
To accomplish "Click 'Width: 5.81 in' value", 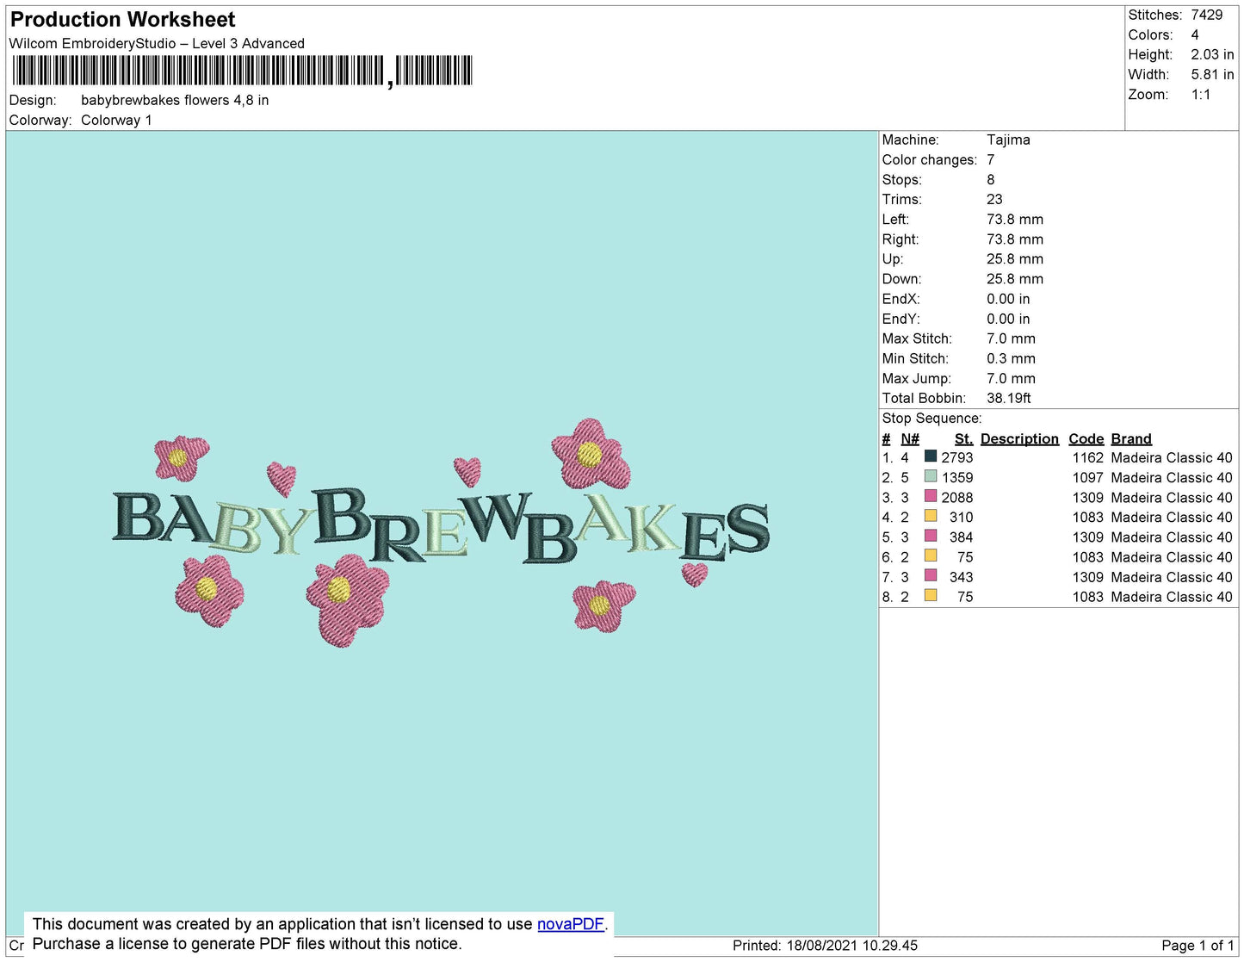I will (x=1212, y=74).
